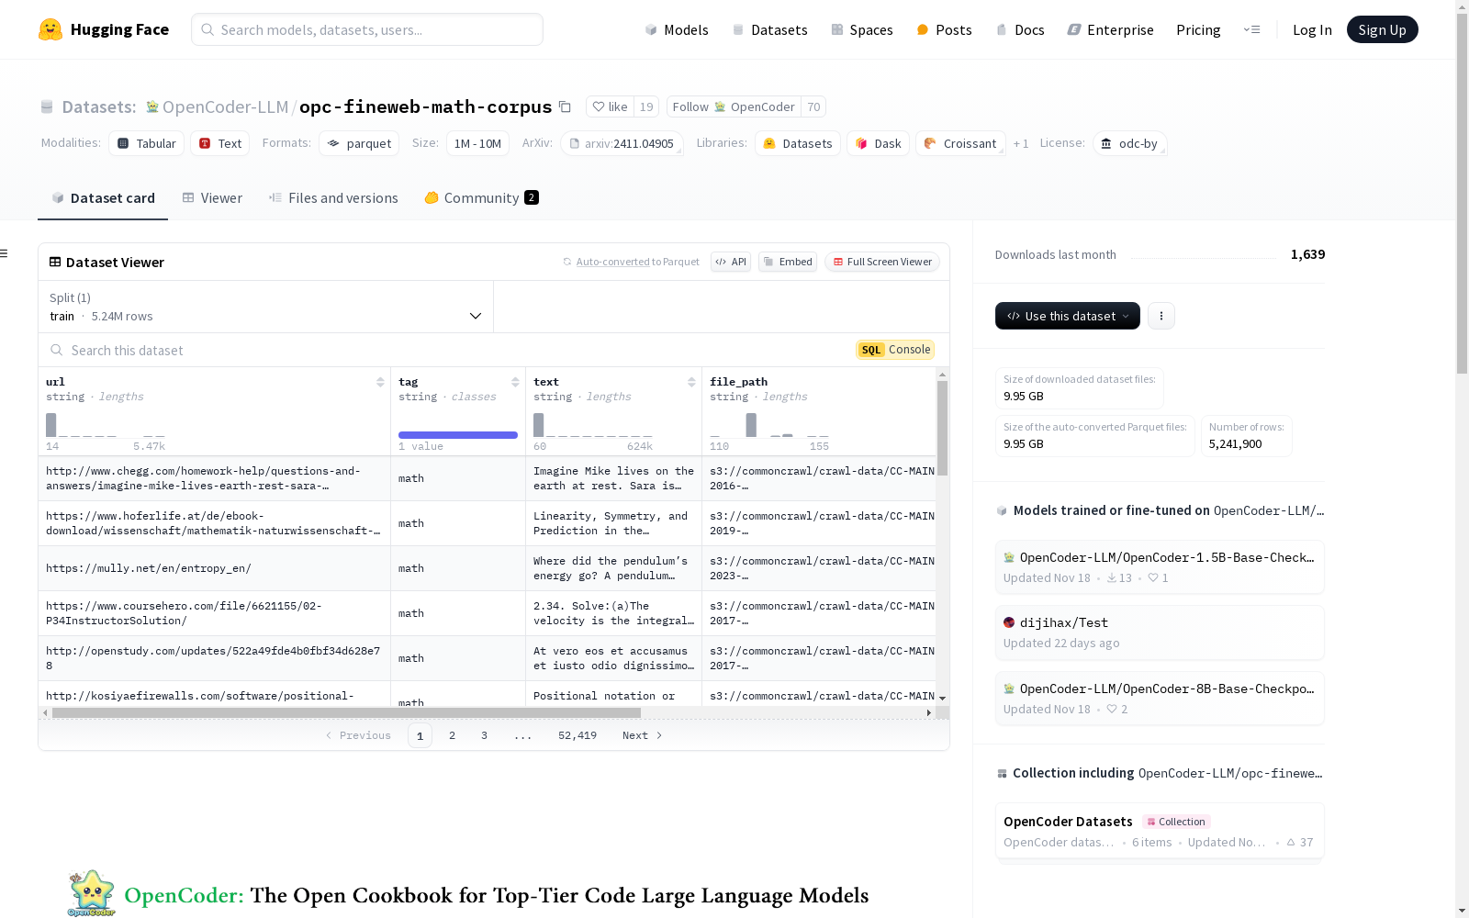Select the Datasets library tag

798,144
